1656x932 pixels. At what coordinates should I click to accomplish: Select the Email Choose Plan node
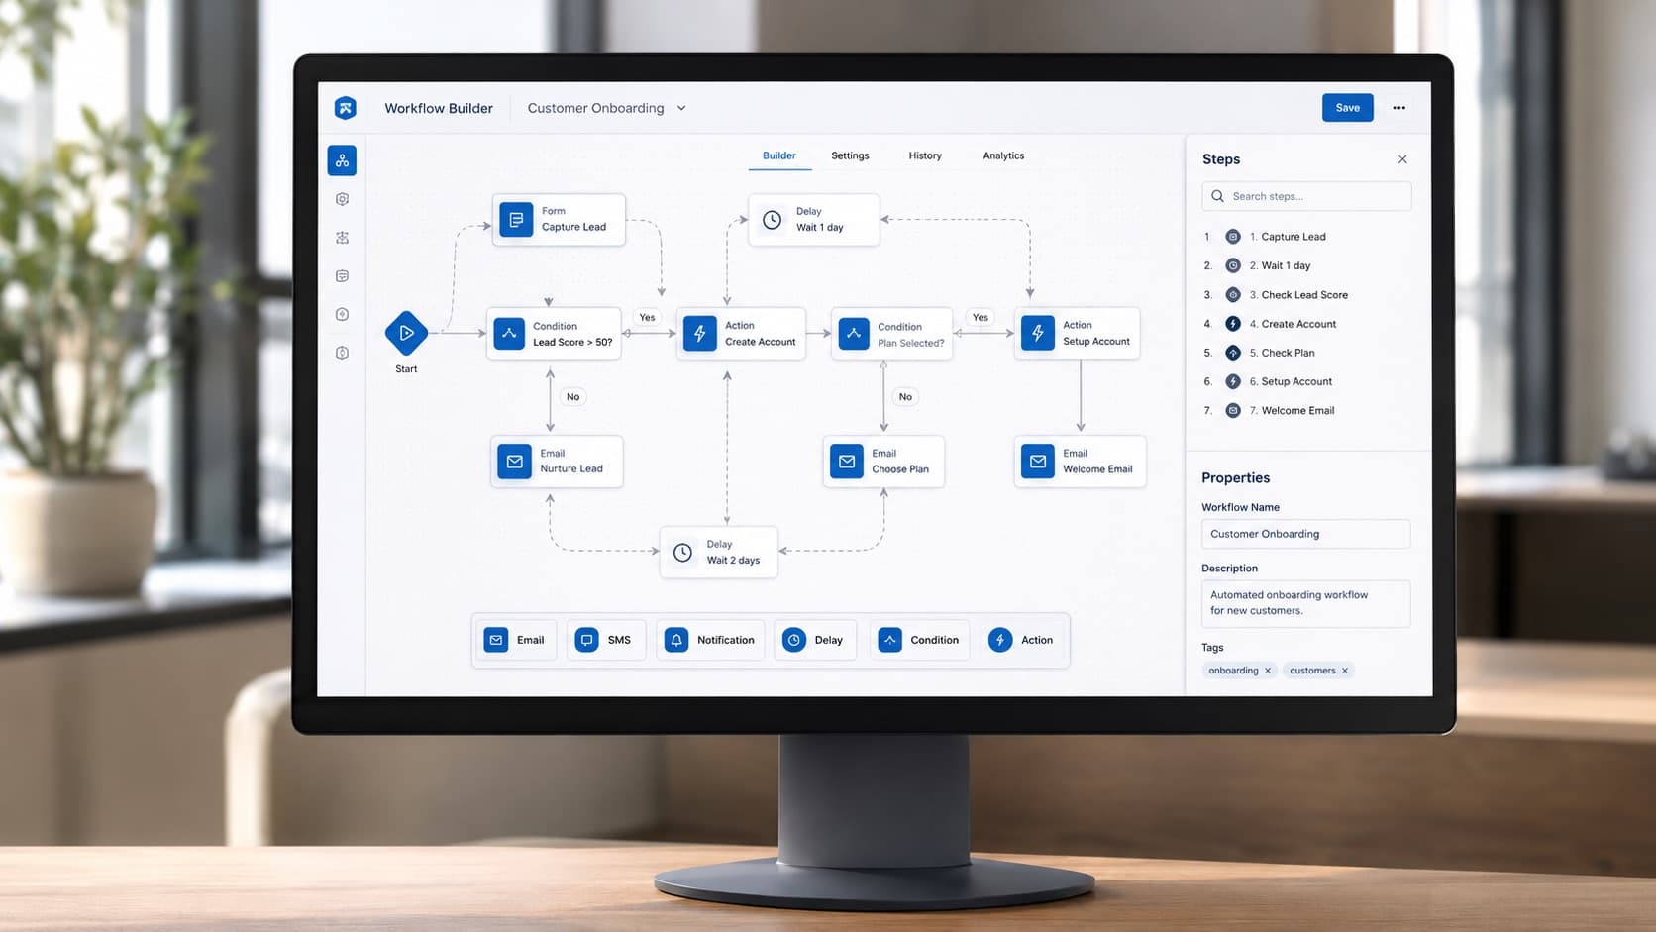click(x=883, y=462)
